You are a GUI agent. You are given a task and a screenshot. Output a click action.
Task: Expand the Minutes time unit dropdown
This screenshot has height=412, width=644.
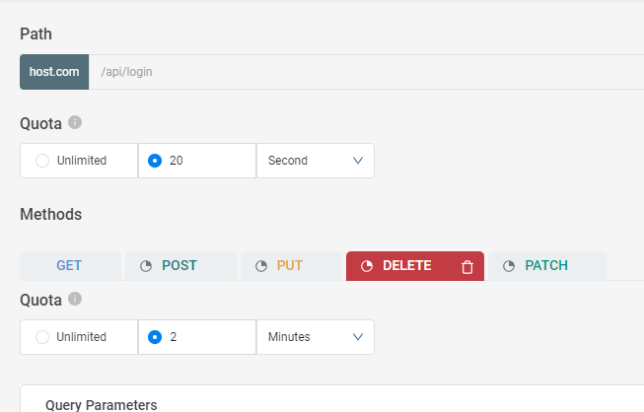[x=315, y=337]
